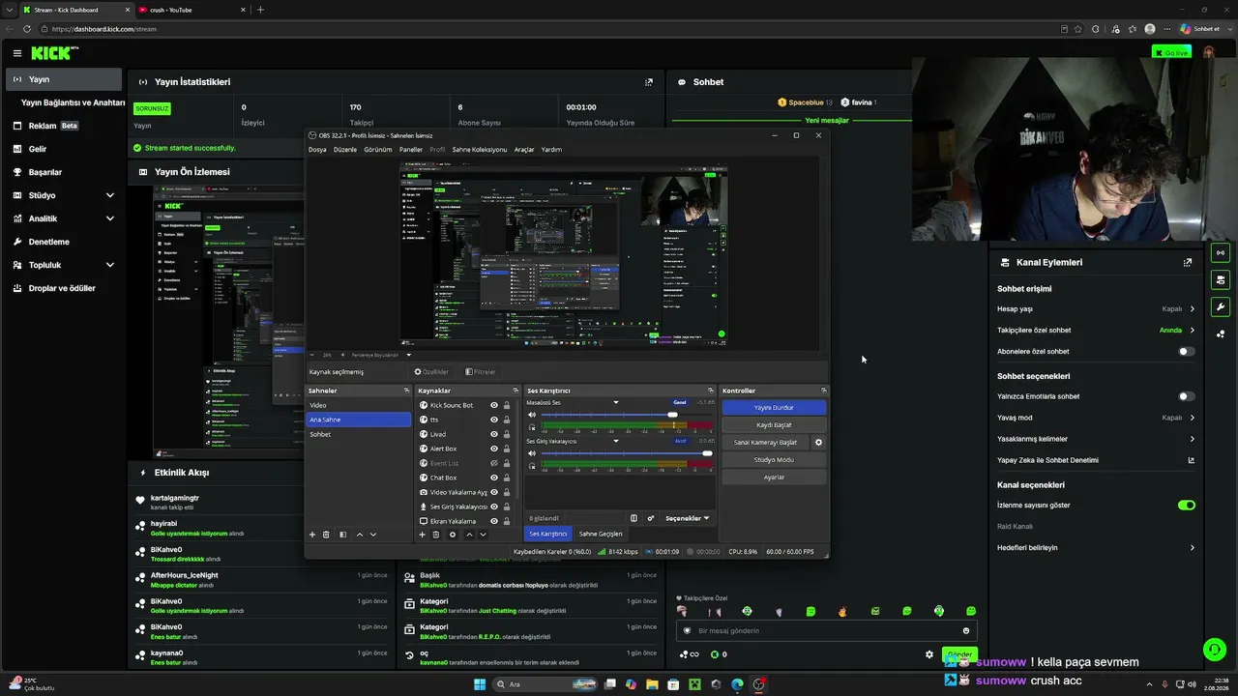Click Yayını Durdur to stop streaming
The image size is (1238, 696).
(774, 408)
